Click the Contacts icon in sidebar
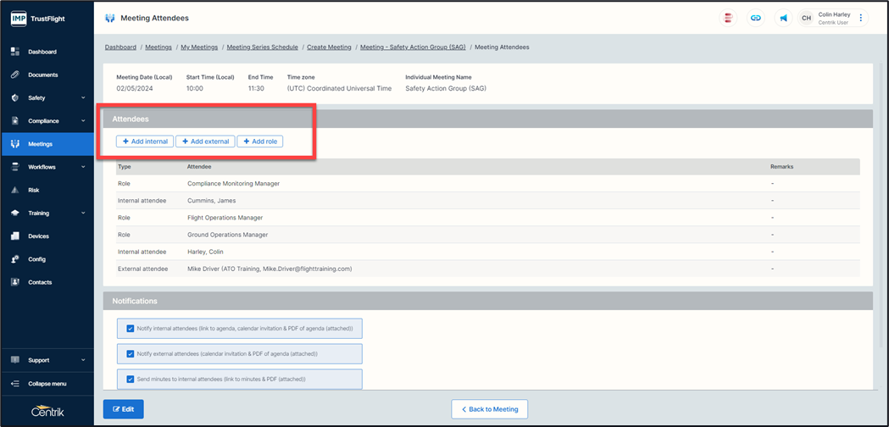The height and width of the screenshot is (427, 889). pos(15,282)
